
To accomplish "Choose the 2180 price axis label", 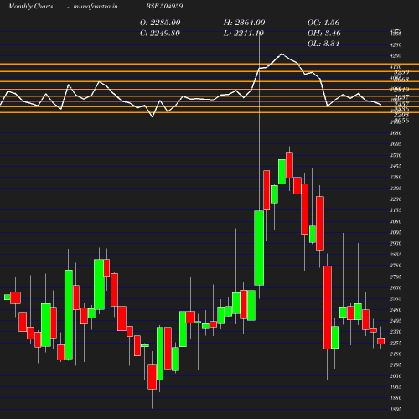I will tap(396, 354).
